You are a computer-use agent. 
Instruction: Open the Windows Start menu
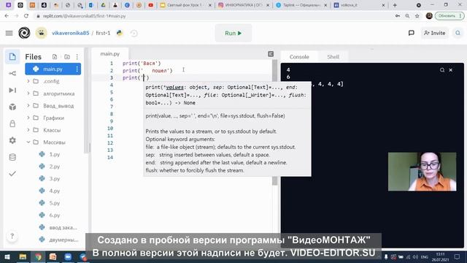7,256
